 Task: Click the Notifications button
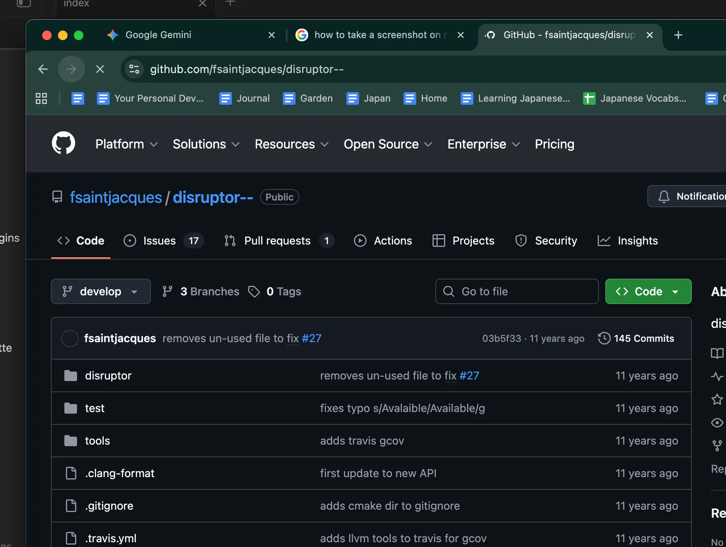pyautogui.click(x=691, y=196)
